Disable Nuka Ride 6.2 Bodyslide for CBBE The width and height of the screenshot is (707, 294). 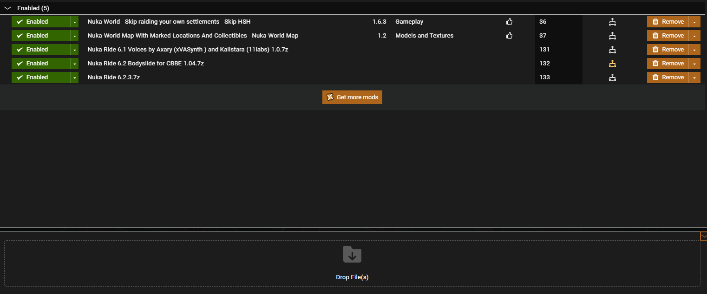pos(41,64)
